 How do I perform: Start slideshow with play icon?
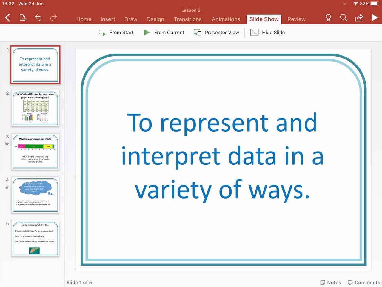(x=375, y=18)
